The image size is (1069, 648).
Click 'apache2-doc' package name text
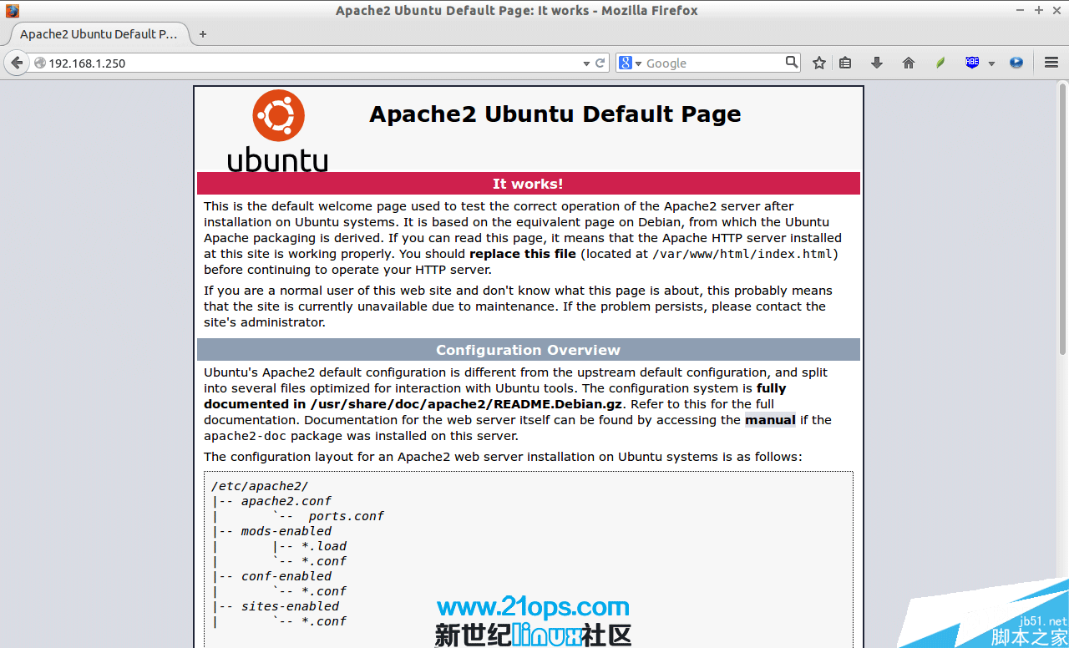(245, 436)
